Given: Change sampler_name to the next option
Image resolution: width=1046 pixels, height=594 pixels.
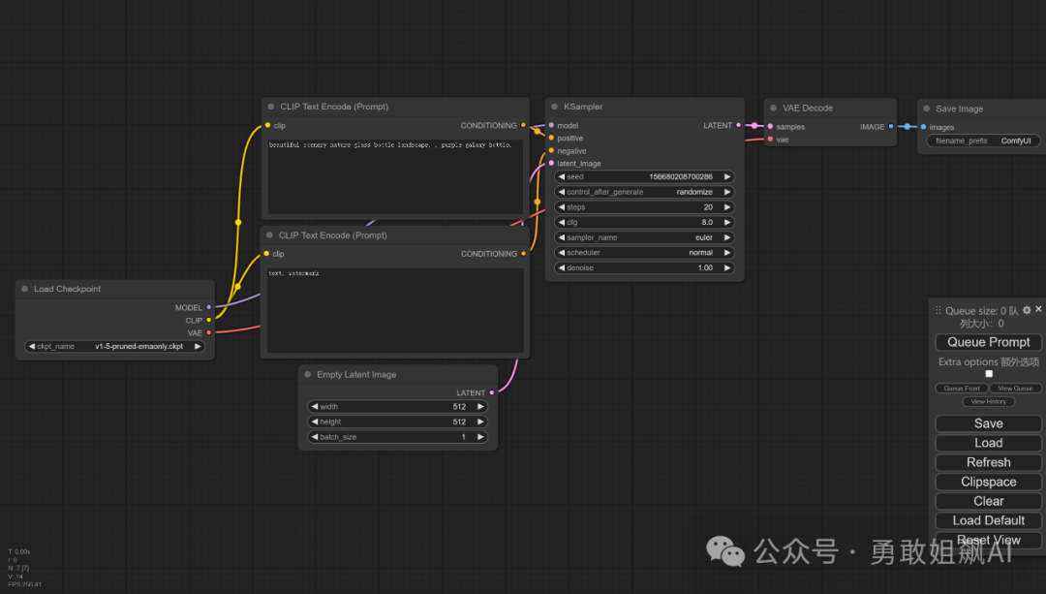Looking at the screenshot, I should tap(726, 237).
